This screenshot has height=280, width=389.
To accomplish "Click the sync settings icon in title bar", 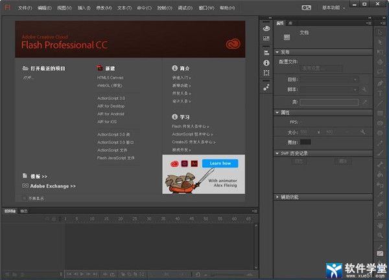I will pos(306,8).
